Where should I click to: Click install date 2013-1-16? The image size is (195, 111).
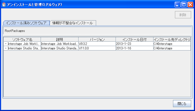point(135,48)
